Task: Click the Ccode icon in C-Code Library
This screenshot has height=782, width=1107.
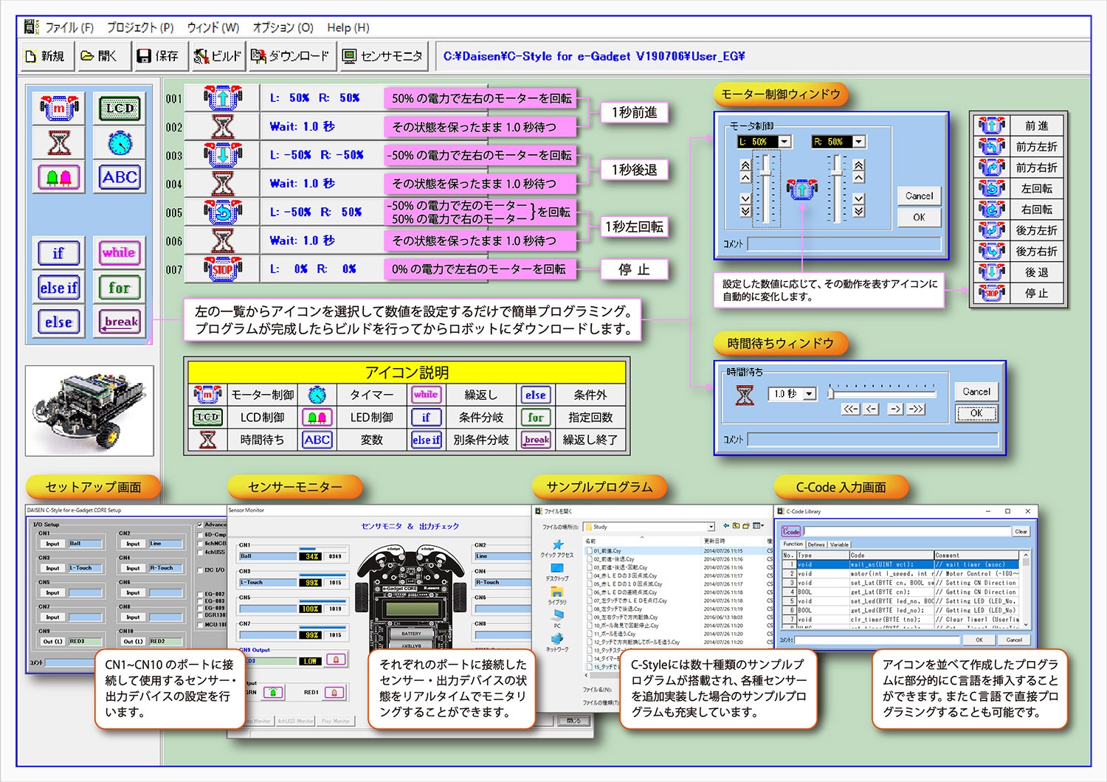Action: pos(791,531)
